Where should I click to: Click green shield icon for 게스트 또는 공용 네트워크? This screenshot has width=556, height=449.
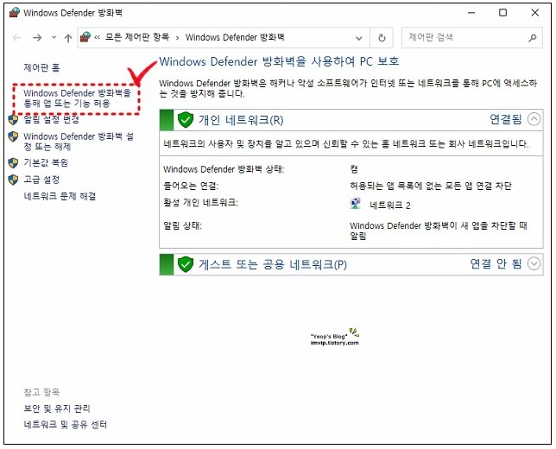click(x=185, y=264)
